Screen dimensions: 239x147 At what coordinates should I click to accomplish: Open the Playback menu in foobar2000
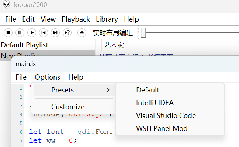pyautogui.click(x=76, y=19)
